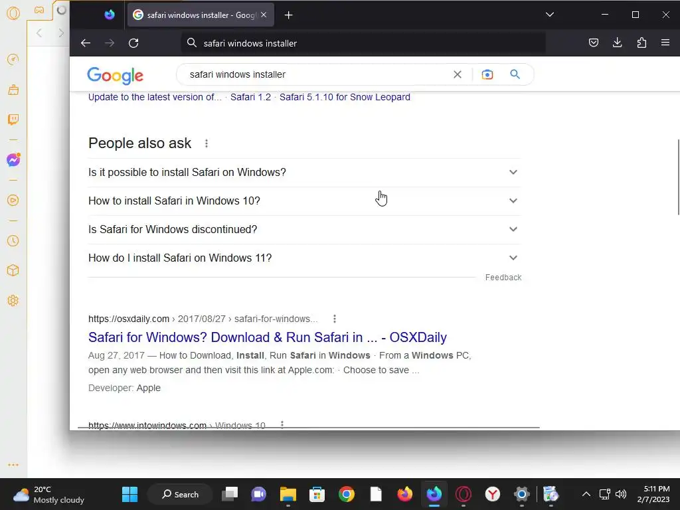The image size is (680, 510).
Task: Open Microsoft Store from taskbar
Action: click(x=317, y=494)
